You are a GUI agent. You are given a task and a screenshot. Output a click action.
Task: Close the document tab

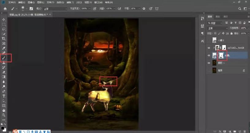tap(50, 14)
